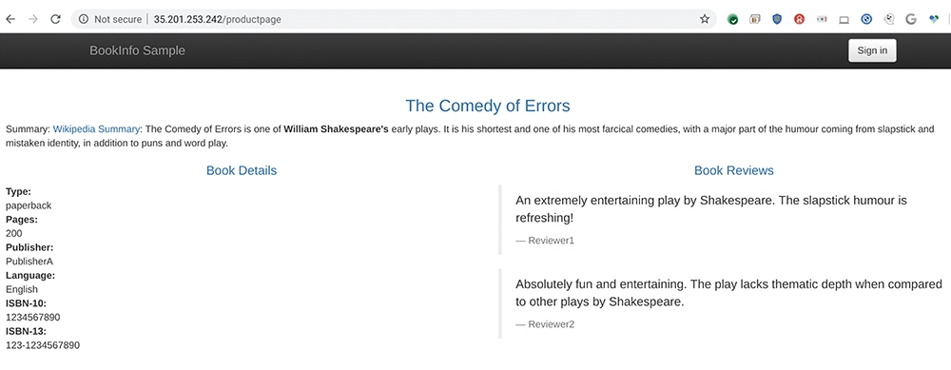Click the gray G extension icon
Image resolution: width=951 pixels, height=370 pixels.
click(x=910, y=19)
